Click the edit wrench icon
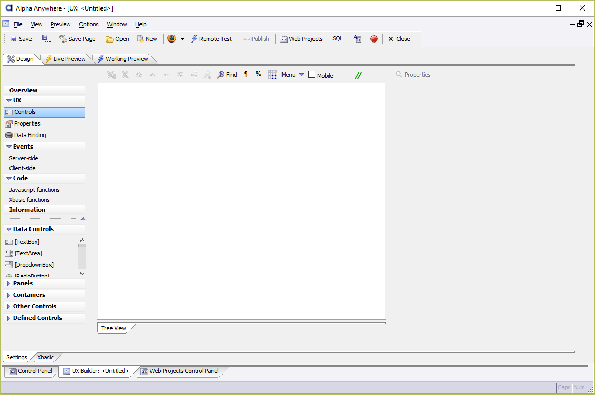This screenshot has height=395, width=595. 207,75
